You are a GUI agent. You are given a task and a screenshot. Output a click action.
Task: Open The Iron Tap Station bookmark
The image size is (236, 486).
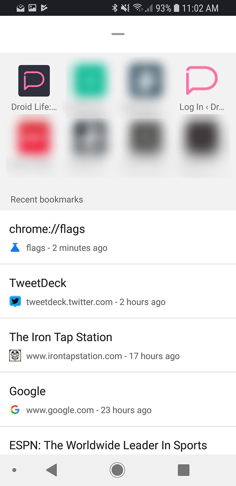coord(61,337)
